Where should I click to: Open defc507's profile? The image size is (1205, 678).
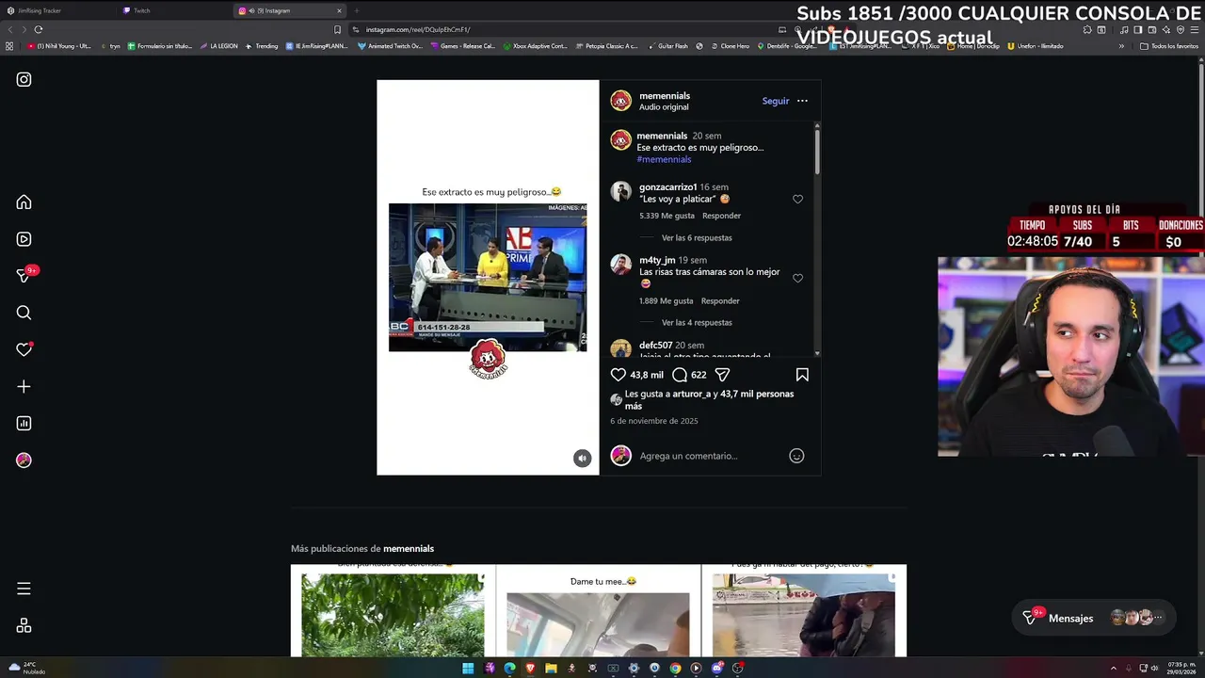655,346
